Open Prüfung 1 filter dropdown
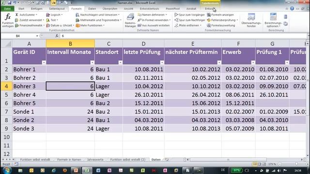 coord(287,62)
